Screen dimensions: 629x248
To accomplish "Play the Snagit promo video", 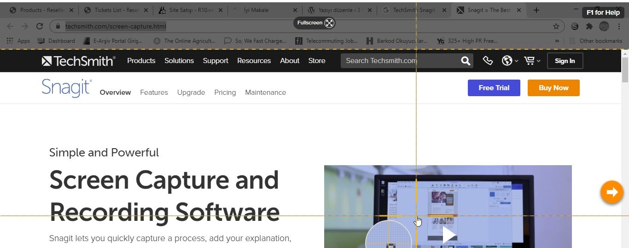I will point(449,235).
